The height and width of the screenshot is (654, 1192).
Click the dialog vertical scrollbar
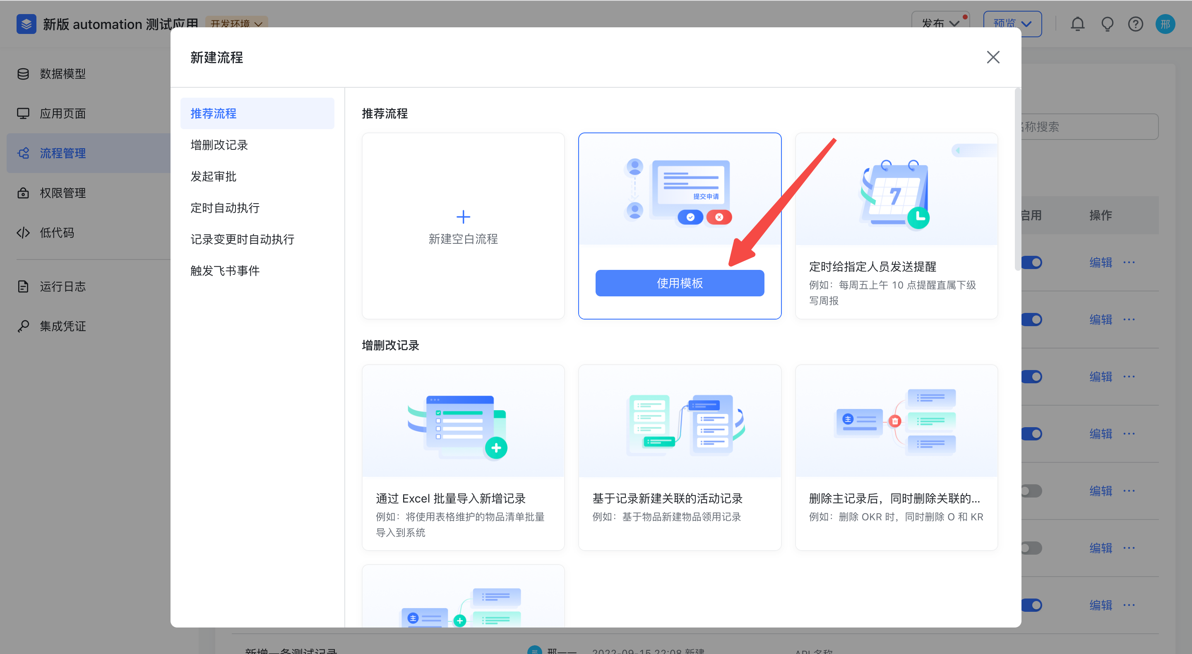point(1018,179)
